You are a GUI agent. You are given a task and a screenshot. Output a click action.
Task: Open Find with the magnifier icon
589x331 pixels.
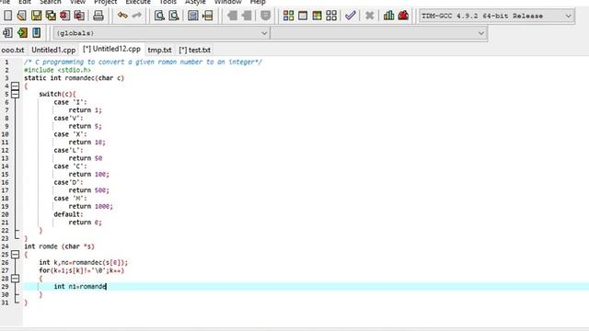pyautogui.click(x=159, y=16)
